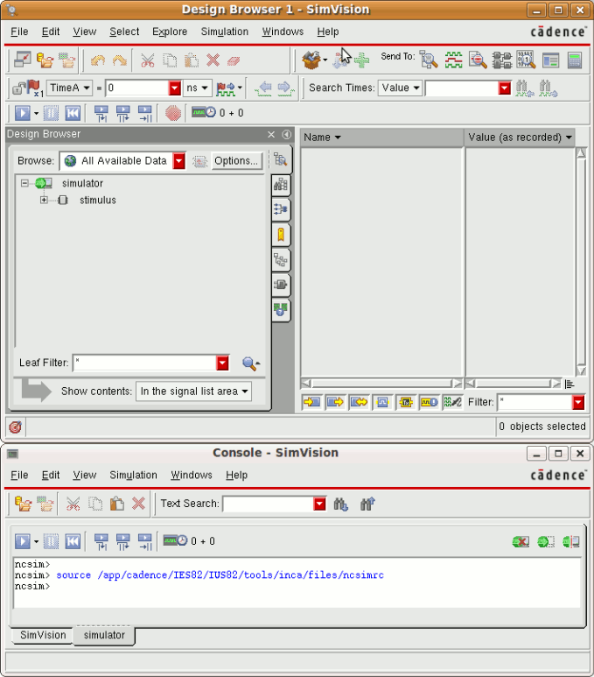Click the Run simulation button in Design Browser
Viewport: 594px width, 677px height.
pyautogui.click(x=23, y=113)
